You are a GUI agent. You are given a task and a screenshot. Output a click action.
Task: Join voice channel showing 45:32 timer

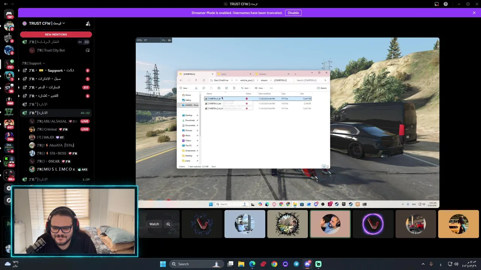56,113
